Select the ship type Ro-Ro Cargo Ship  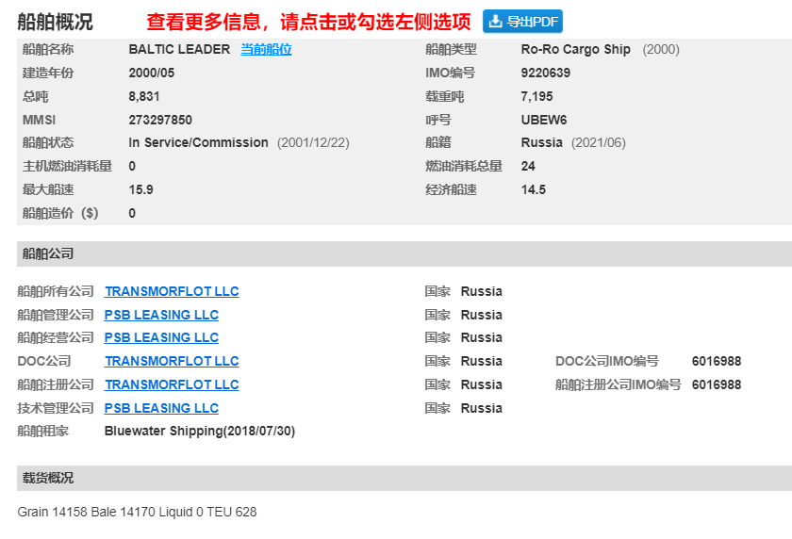576,49
